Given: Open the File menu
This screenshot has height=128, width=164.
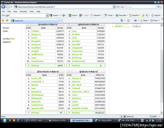Looking at the screenshot, I should pyautogui.click(x=4, y=11).
